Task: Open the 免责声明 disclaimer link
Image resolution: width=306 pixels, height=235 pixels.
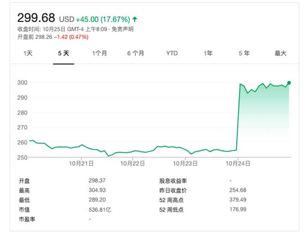Action: 122,29
